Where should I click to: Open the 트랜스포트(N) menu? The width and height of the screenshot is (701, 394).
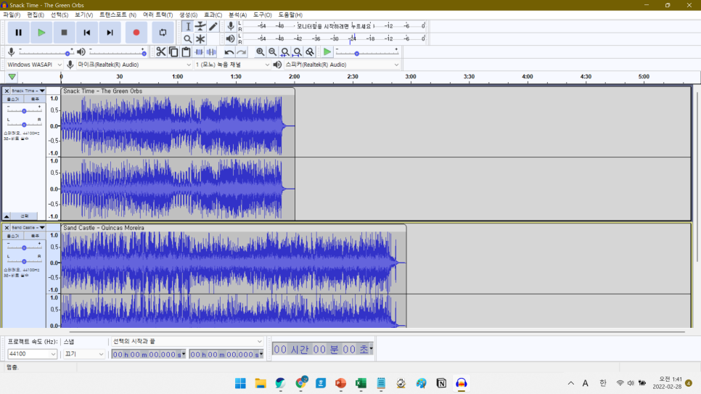pos(118,15)
